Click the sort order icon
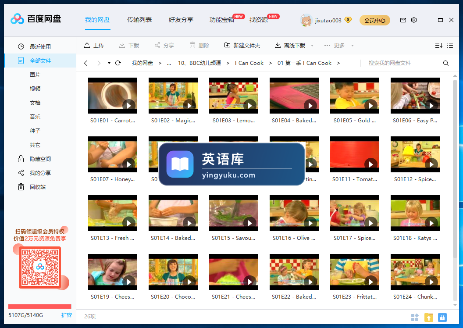The width and height of the screenshot is (463, 328). point(439,45)
